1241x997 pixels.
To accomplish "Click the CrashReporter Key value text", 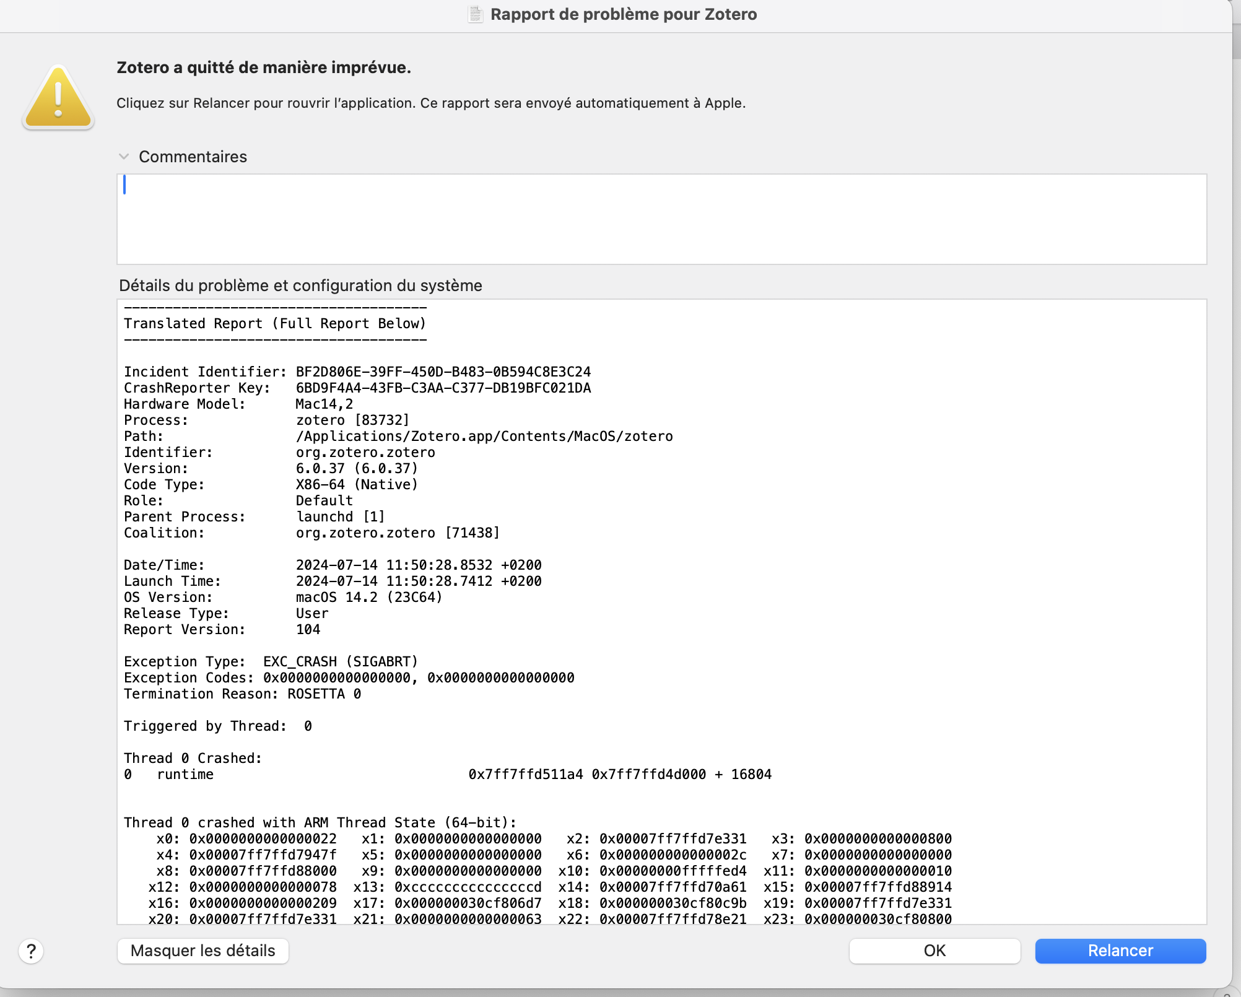I will click(443, 388).
